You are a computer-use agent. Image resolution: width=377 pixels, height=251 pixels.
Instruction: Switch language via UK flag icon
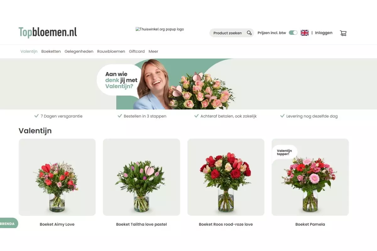tap(304, 33)
